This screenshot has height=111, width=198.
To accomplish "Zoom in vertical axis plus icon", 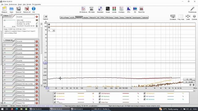I will point(49,25).
